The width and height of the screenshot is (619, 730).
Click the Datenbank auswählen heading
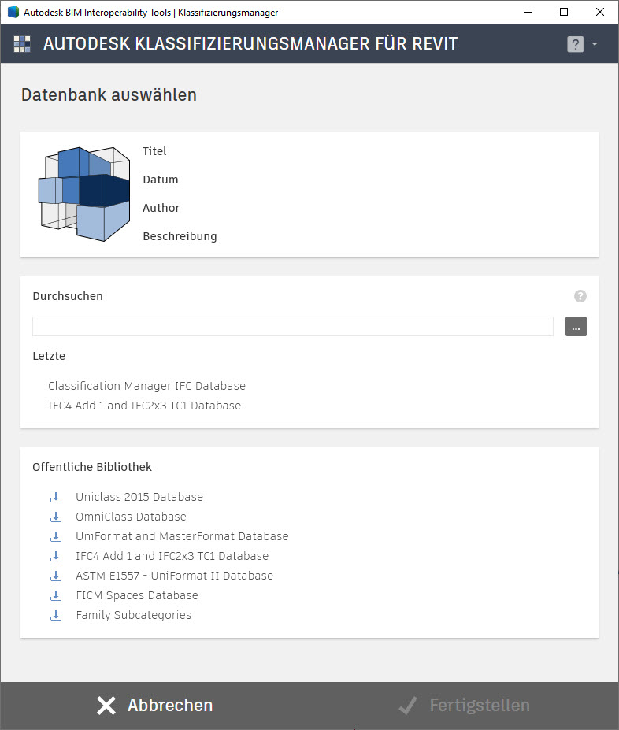point(109,95)
